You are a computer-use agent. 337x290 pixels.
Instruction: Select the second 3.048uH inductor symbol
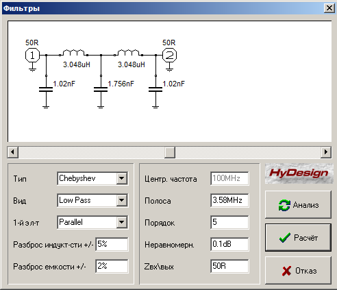[x=128, y=53]
